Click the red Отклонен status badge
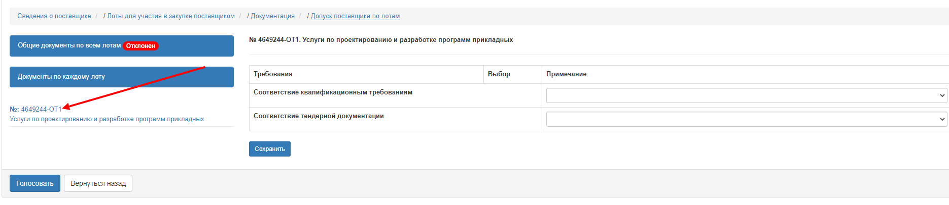949x205 pixels. click(140, 46)
